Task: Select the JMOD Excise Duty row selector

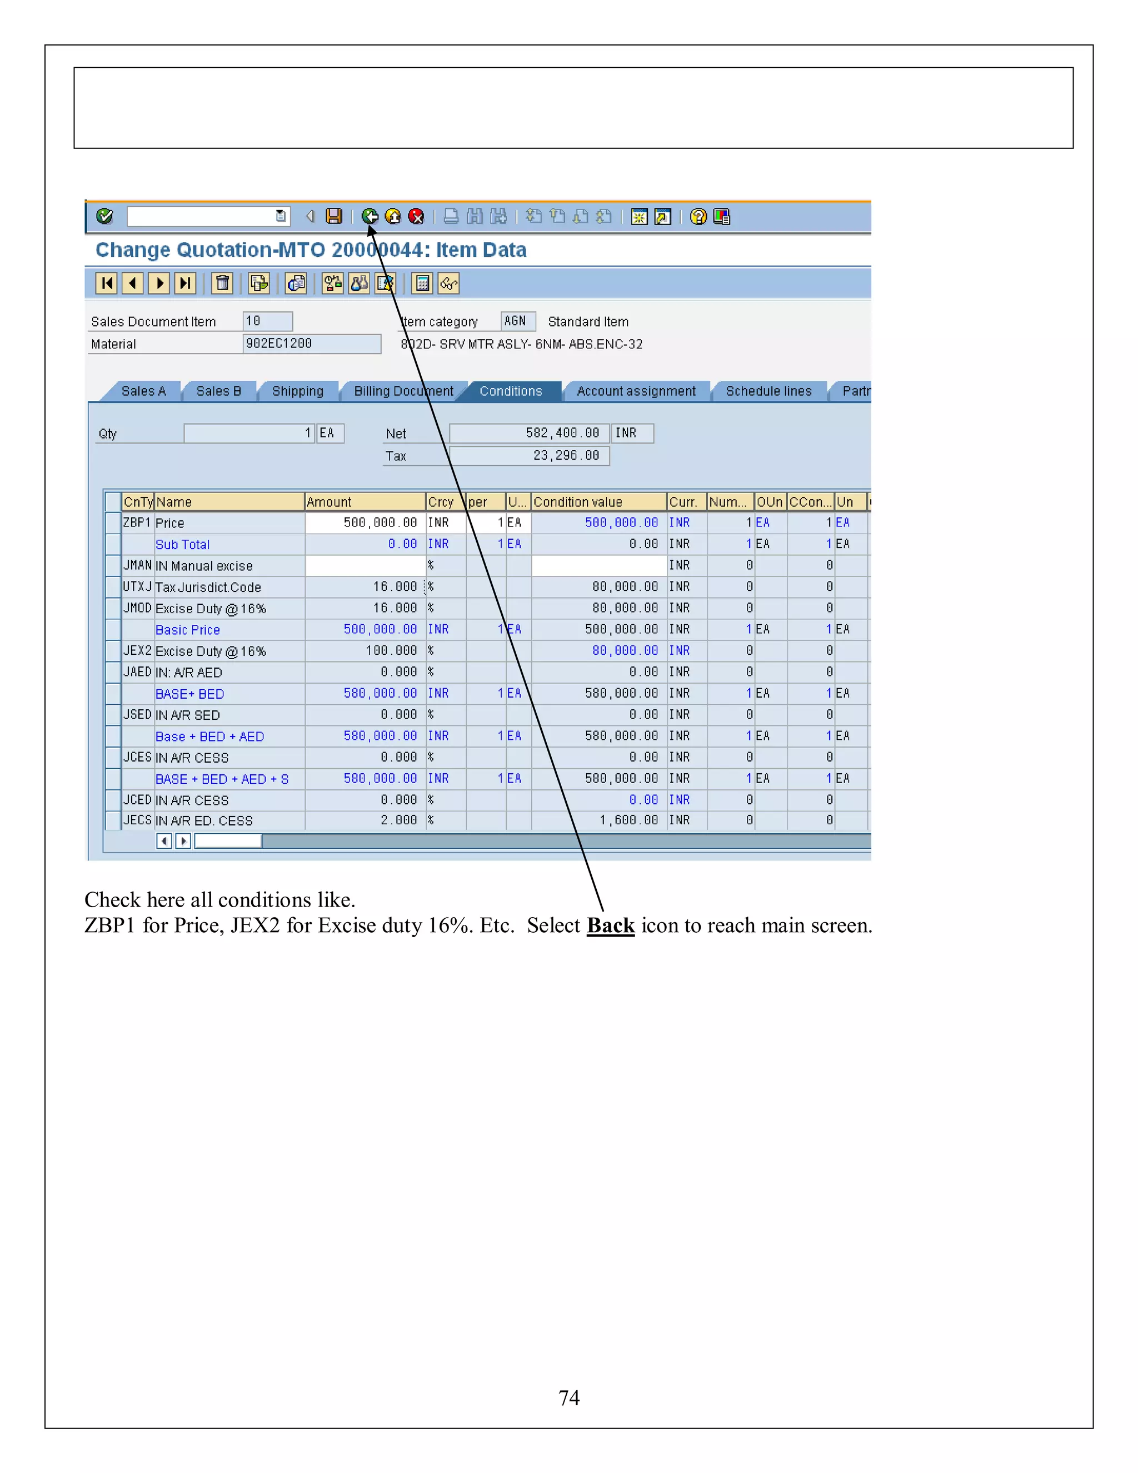Action: [113, 608]
